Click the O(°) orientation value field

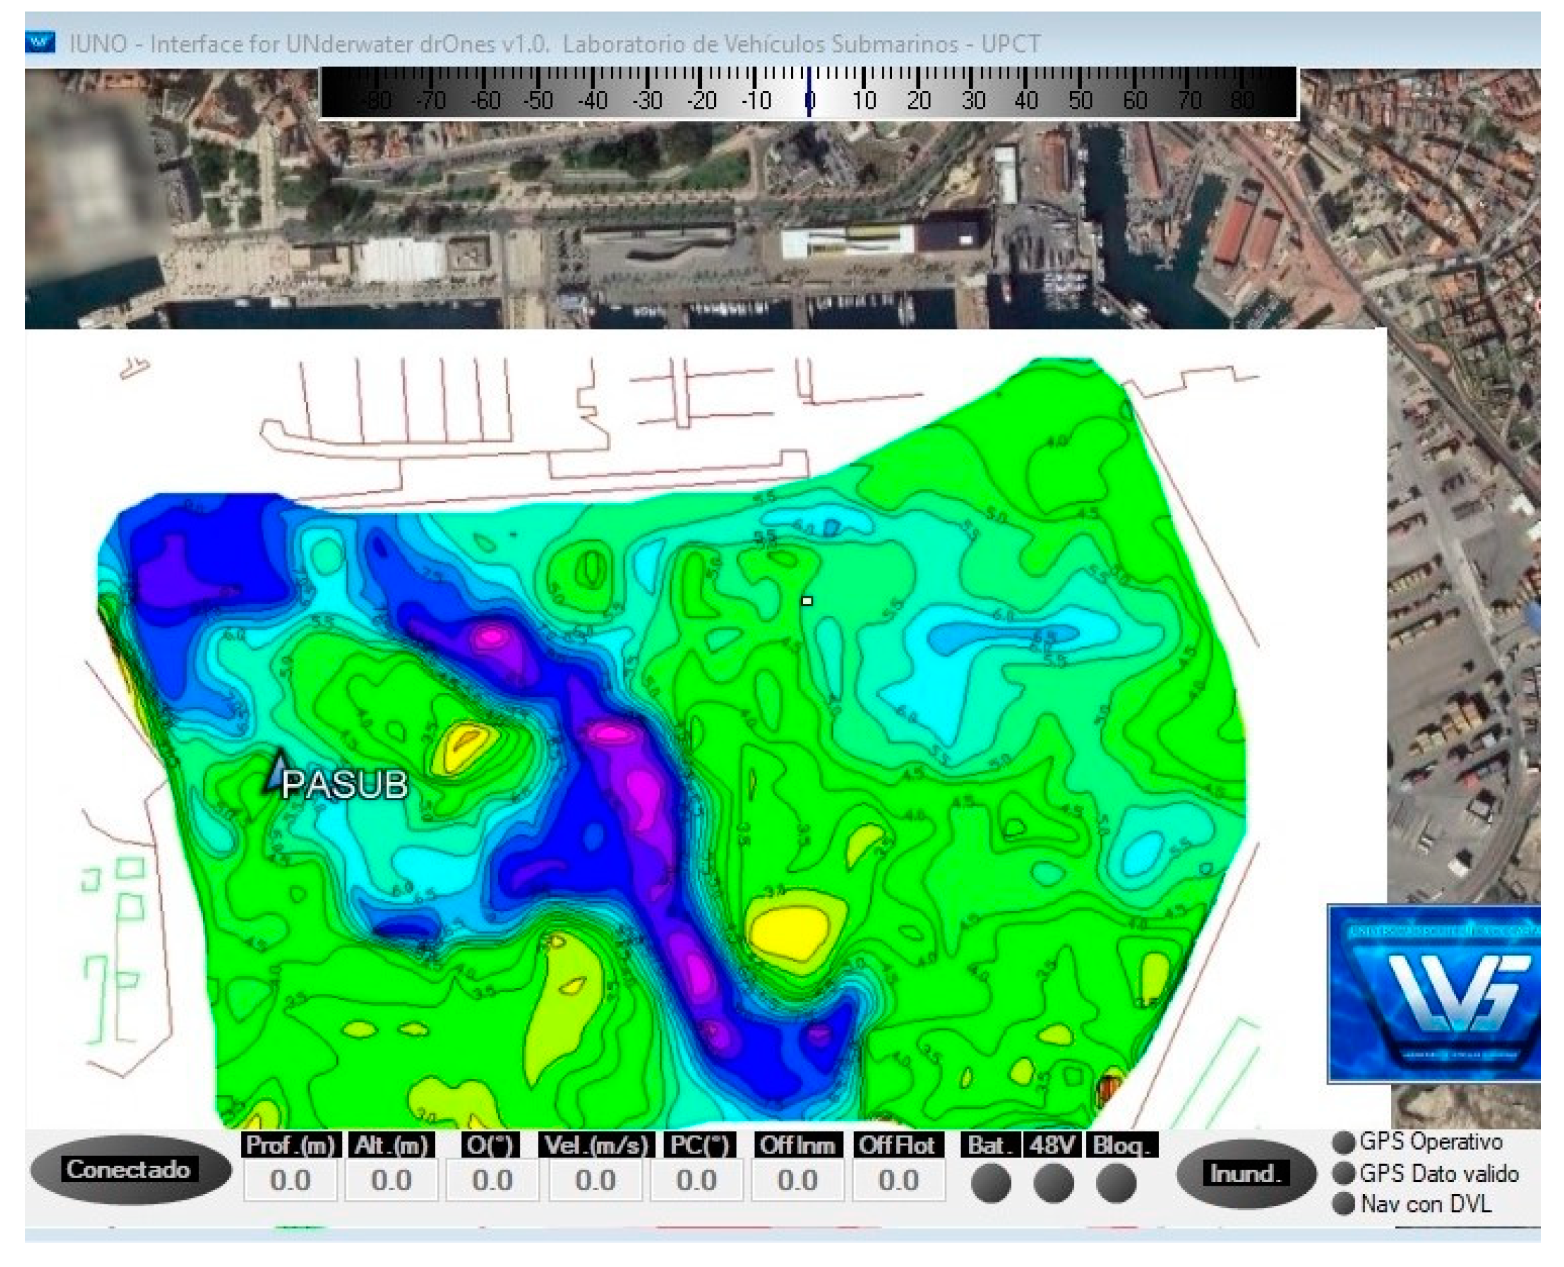click(492, 1180)
